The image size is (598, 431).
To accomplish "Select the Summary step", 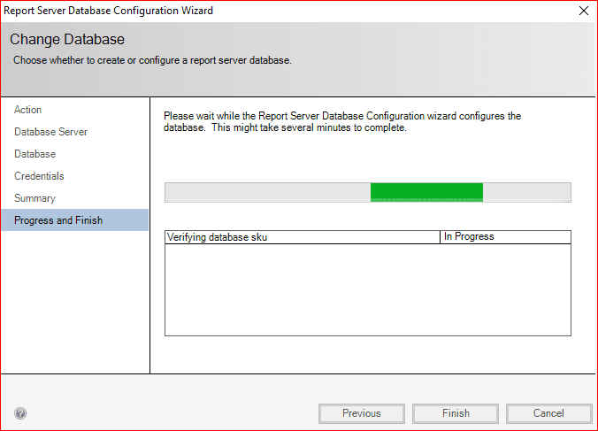I will pyautogui.click(x=34, y=198).
